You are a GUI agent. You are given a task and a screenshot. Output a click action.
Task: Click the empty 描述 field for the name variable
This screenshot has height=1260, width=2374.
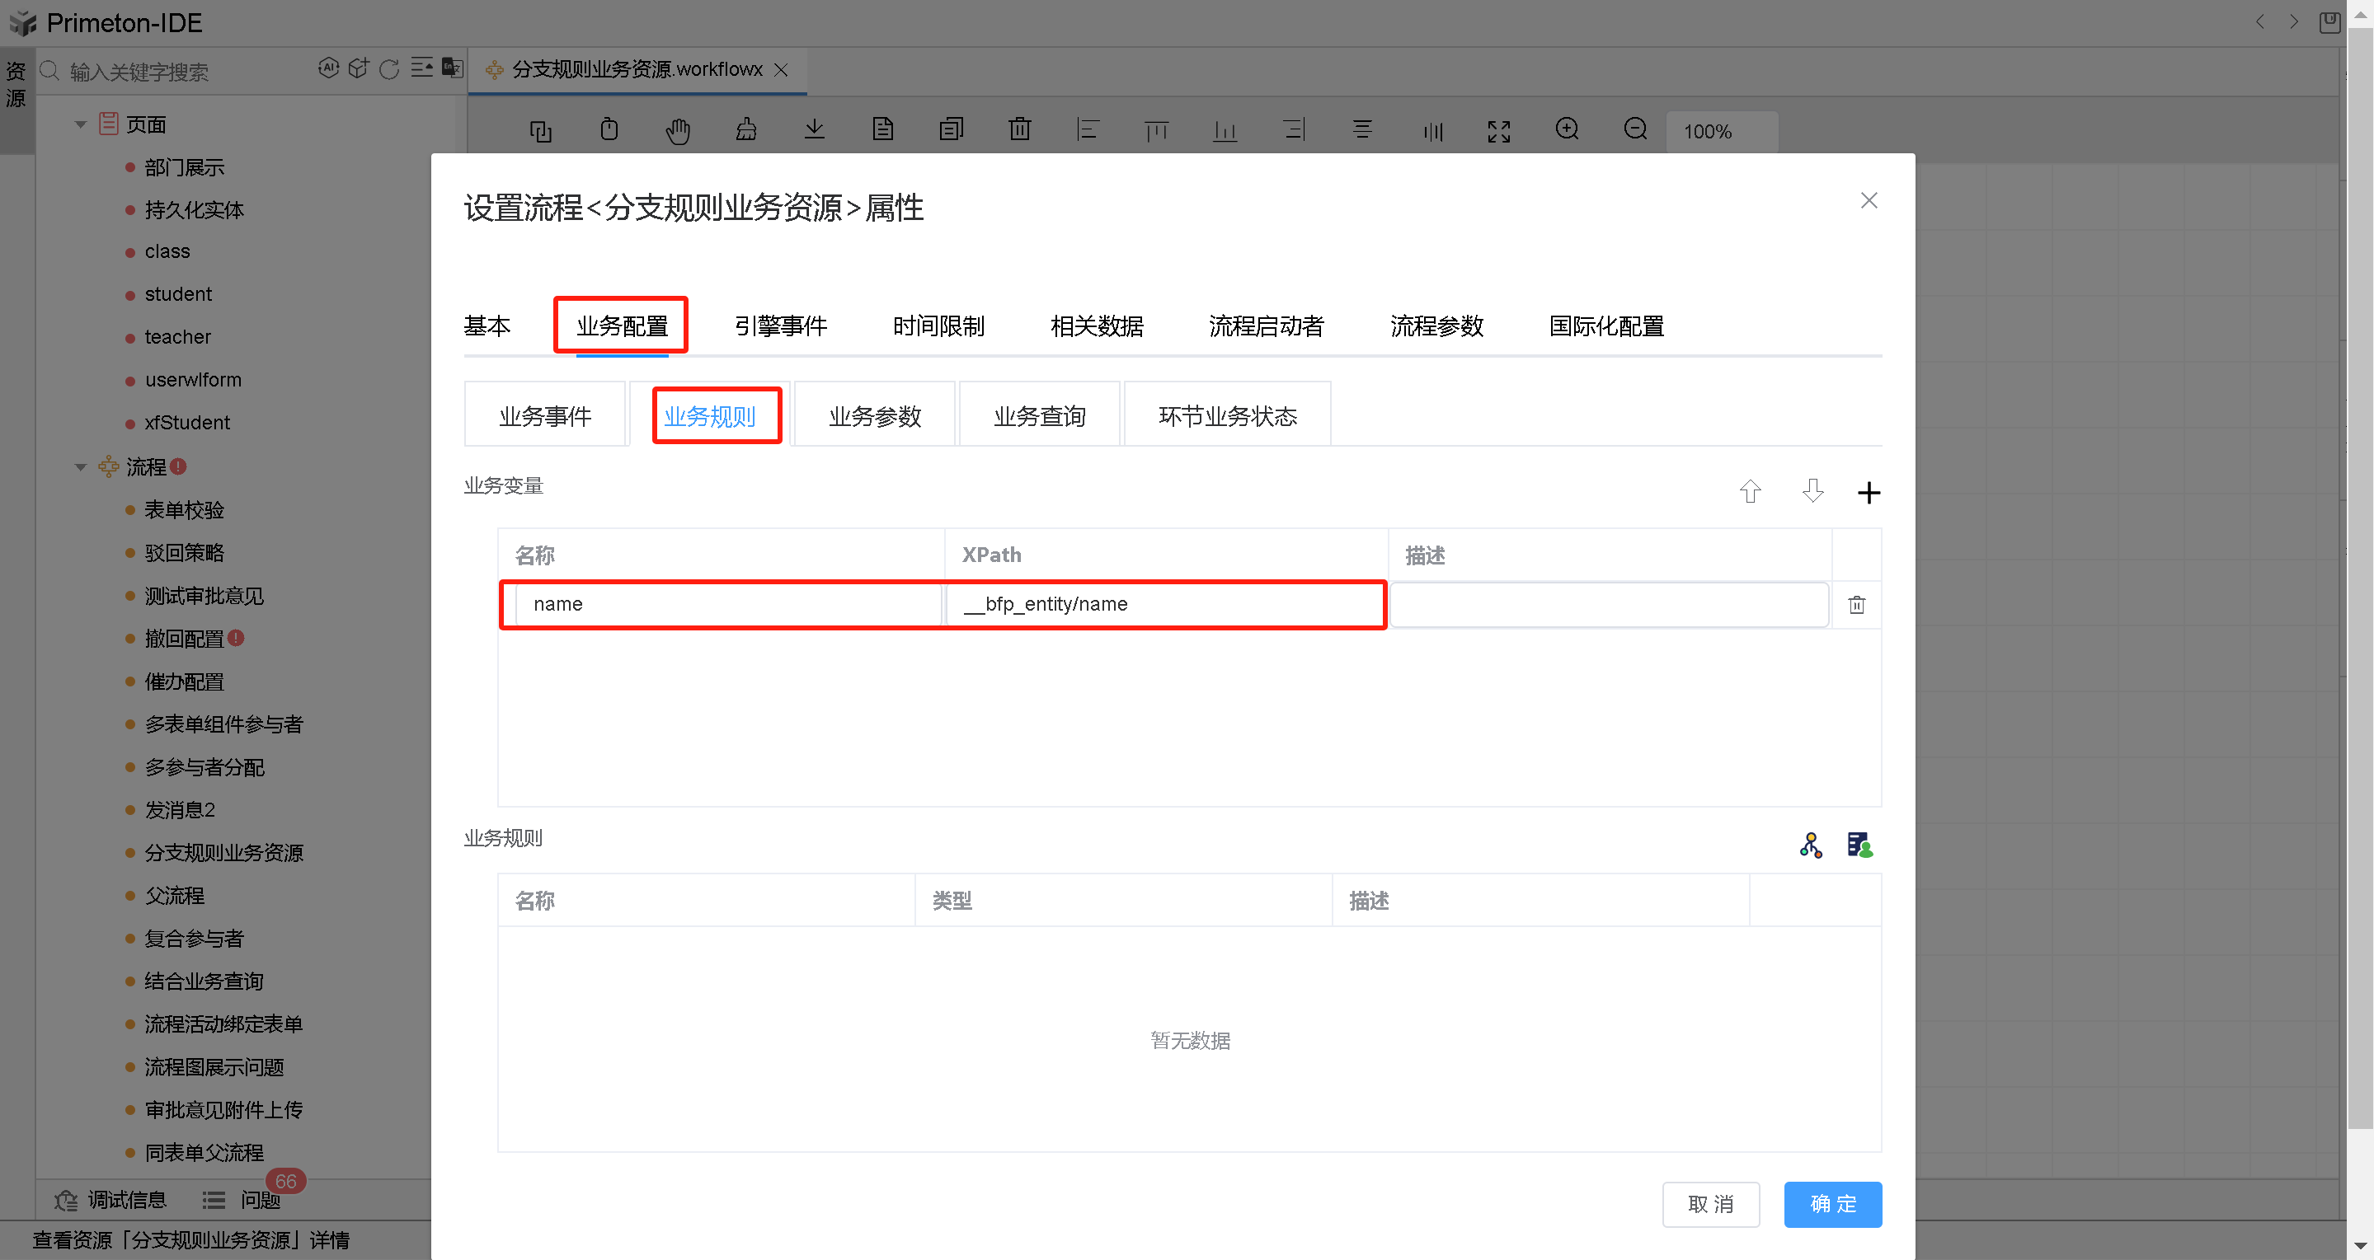point(1608,605)
